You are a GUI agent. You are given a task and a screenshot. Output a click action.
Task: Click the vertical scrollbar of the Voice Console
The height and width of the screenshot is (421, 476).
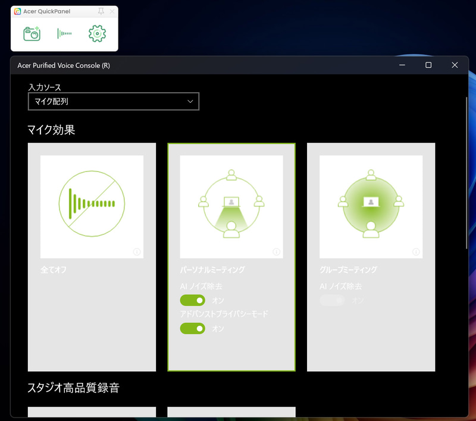coord(467,173)
